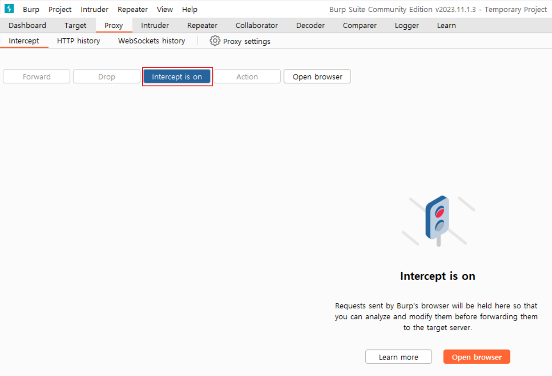Click the Burp Suite Community Edition title text
Screen dimensions: 552x376
[x=438, y=9]
